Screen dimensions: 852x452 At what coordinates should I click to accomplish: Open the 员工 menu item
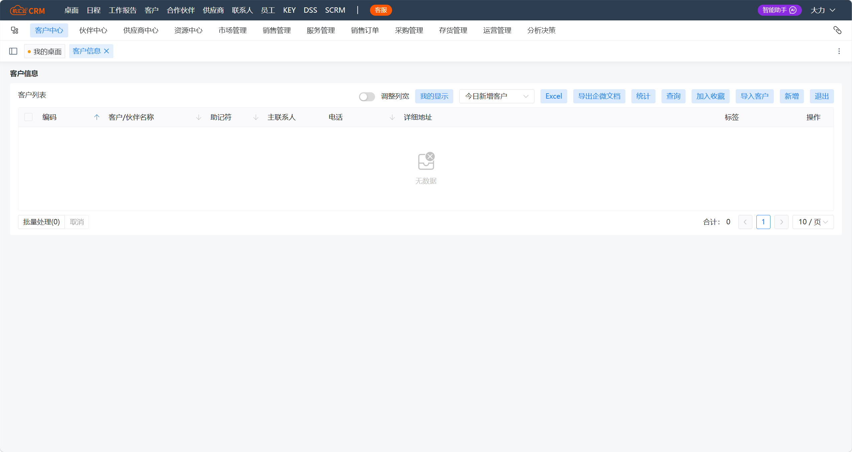[x=268, y=10]
